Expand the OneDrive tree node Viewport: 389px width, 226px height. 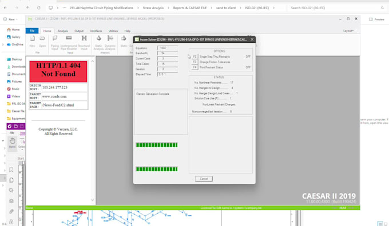click(3, 45)
